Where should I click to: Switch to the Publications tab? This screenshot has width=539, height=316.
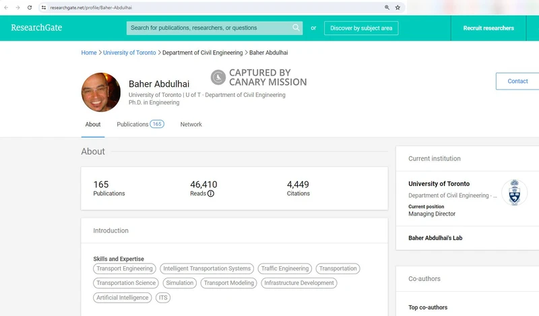point(140,125)
